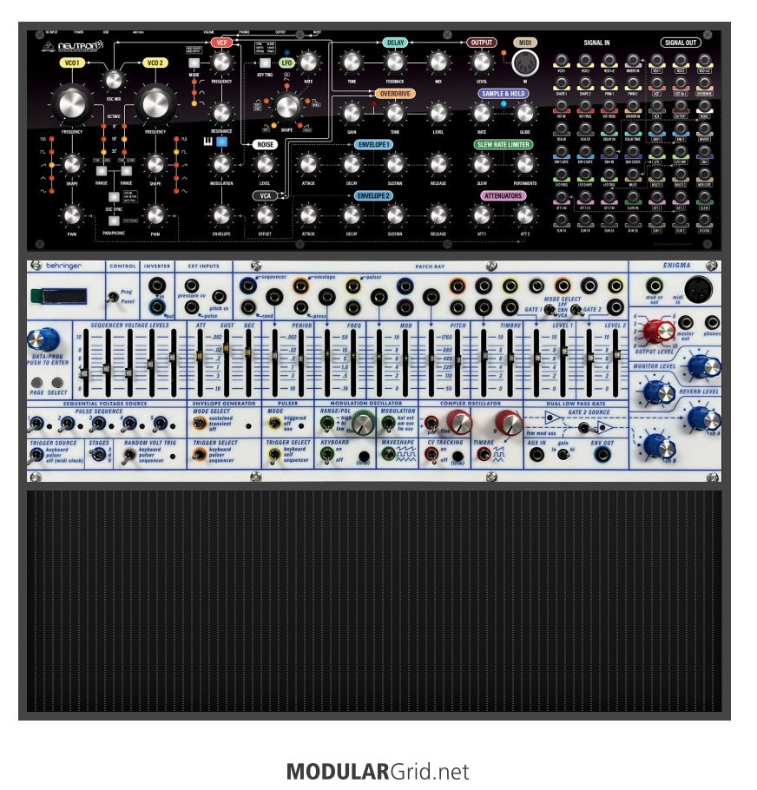Click the VCF Frequency knob

click(x=221, y=63)
